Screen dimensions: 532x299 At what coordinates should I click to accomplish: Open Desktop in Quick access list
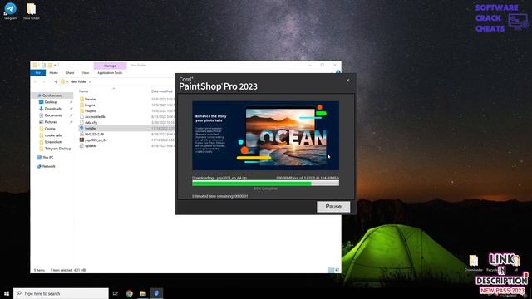pos(51,102)
